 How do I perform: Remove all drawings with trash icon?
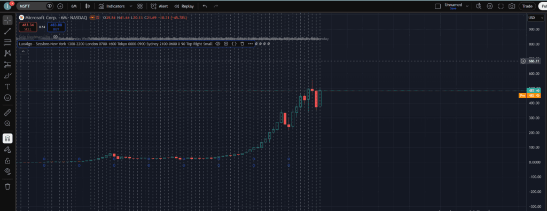[x=7, y=186]
